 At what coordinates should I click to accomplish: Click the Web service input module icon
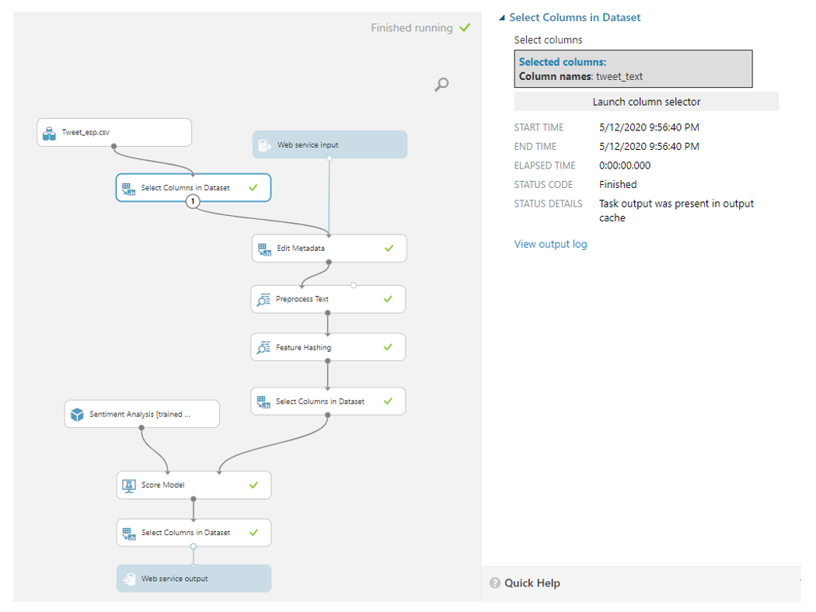click(x=264, y=144)
